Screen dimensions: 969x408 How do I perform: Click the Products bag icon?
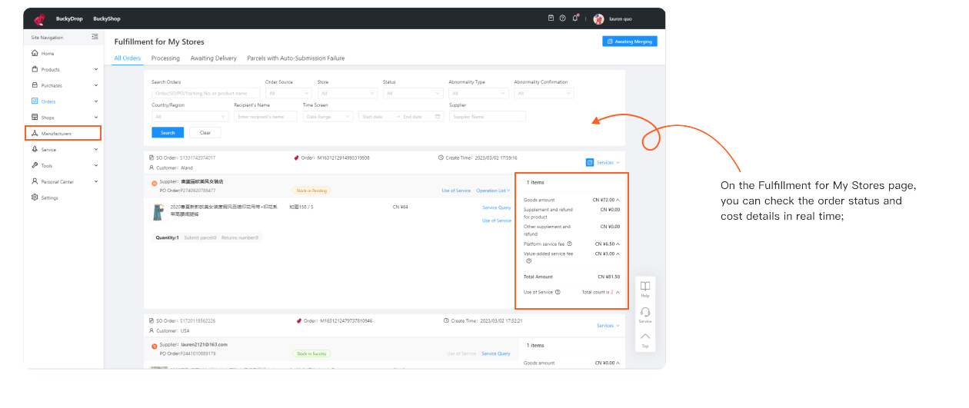pyautogui.click(x=35, y=69)
